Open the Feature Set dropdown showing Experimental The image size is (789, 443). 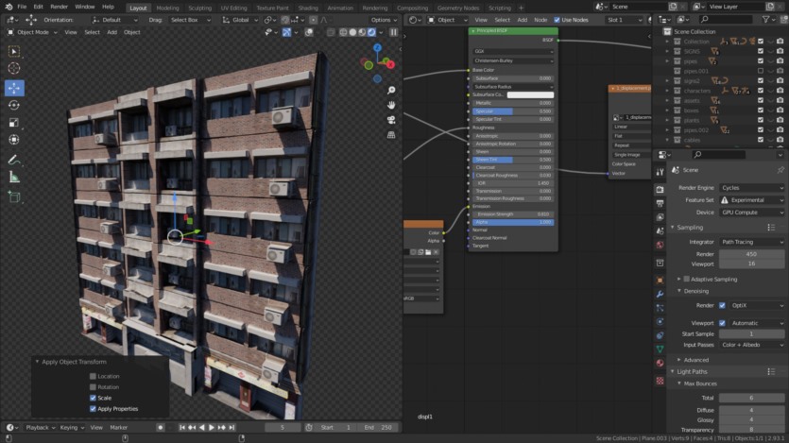coord(752,200)
